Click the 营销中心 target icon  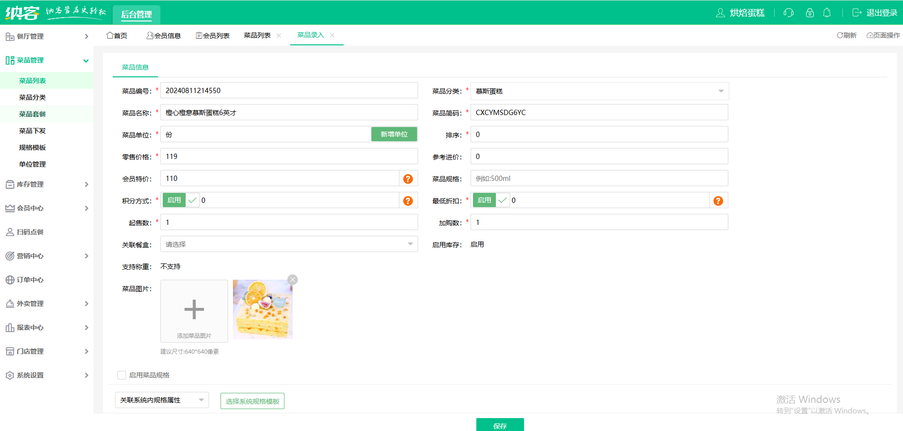point(10,256)
